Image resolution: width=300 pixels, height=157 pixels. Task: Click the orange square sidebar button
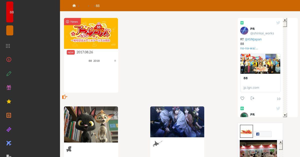[10, 30]
